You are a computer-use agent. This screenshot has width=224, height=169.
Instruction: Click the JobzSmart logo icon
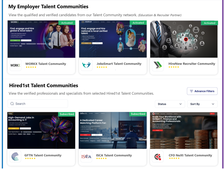pyautogui.click(x=87, y=65)
